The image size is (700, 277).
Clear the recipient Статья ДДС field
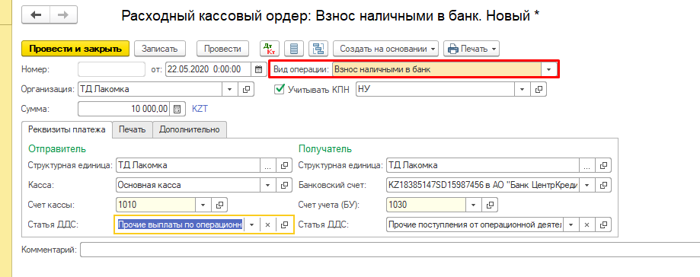587,224
